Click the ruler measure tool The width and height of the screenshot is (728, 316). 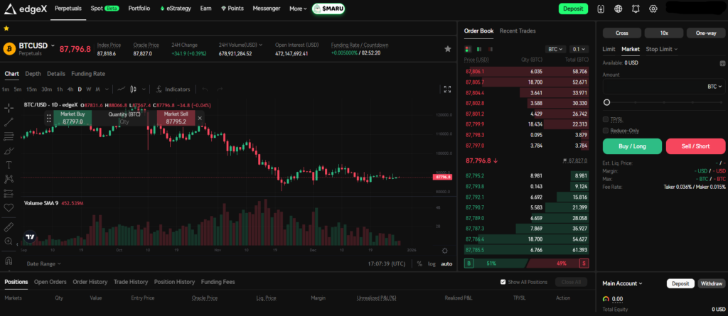tap(9, 227)
